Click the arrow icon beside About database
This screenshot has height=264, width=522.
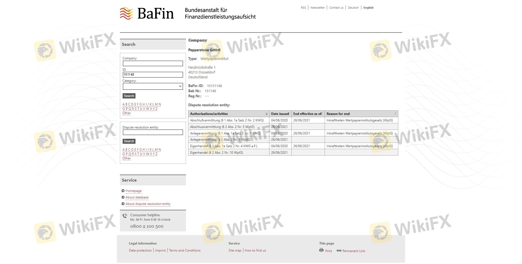[123, 197]
